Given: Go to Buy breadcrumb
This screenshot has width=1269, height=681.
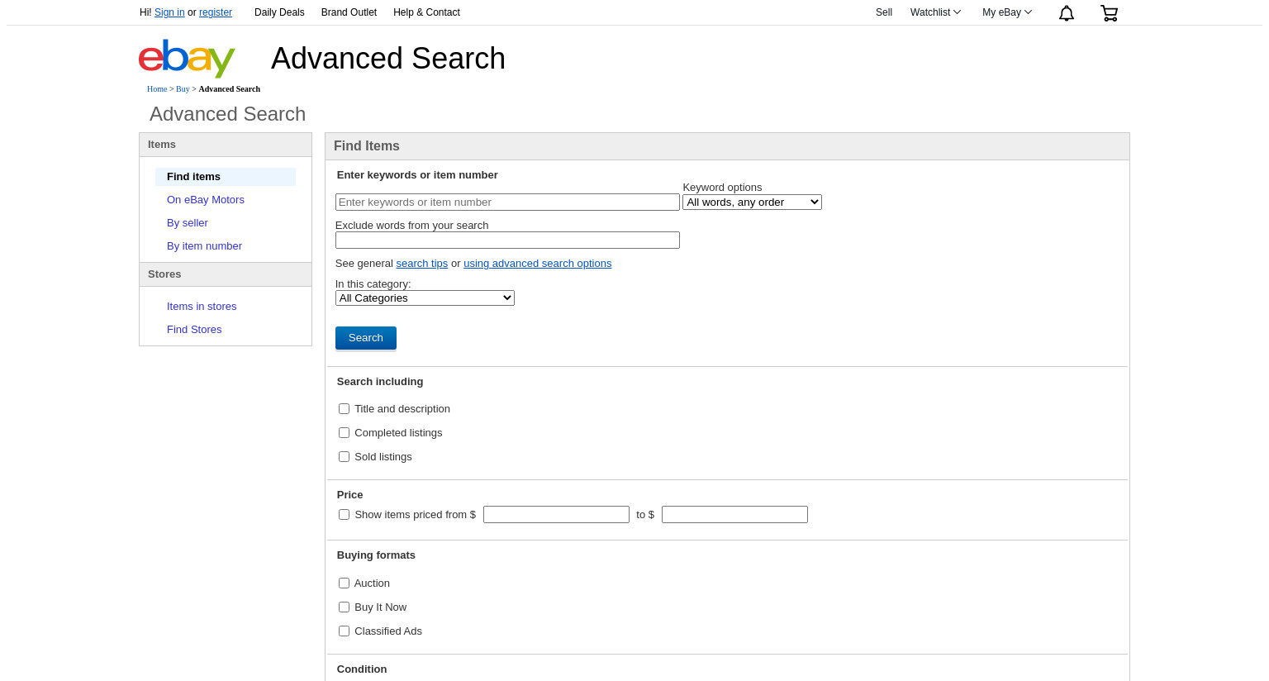Looking at the screenshot, I should 183,89.
